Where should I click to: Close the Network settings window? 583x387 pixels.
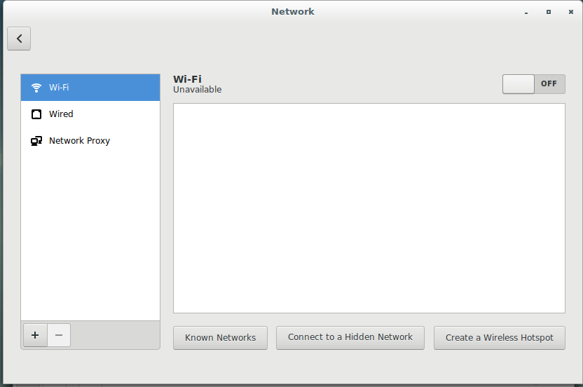tap(571, 12)
